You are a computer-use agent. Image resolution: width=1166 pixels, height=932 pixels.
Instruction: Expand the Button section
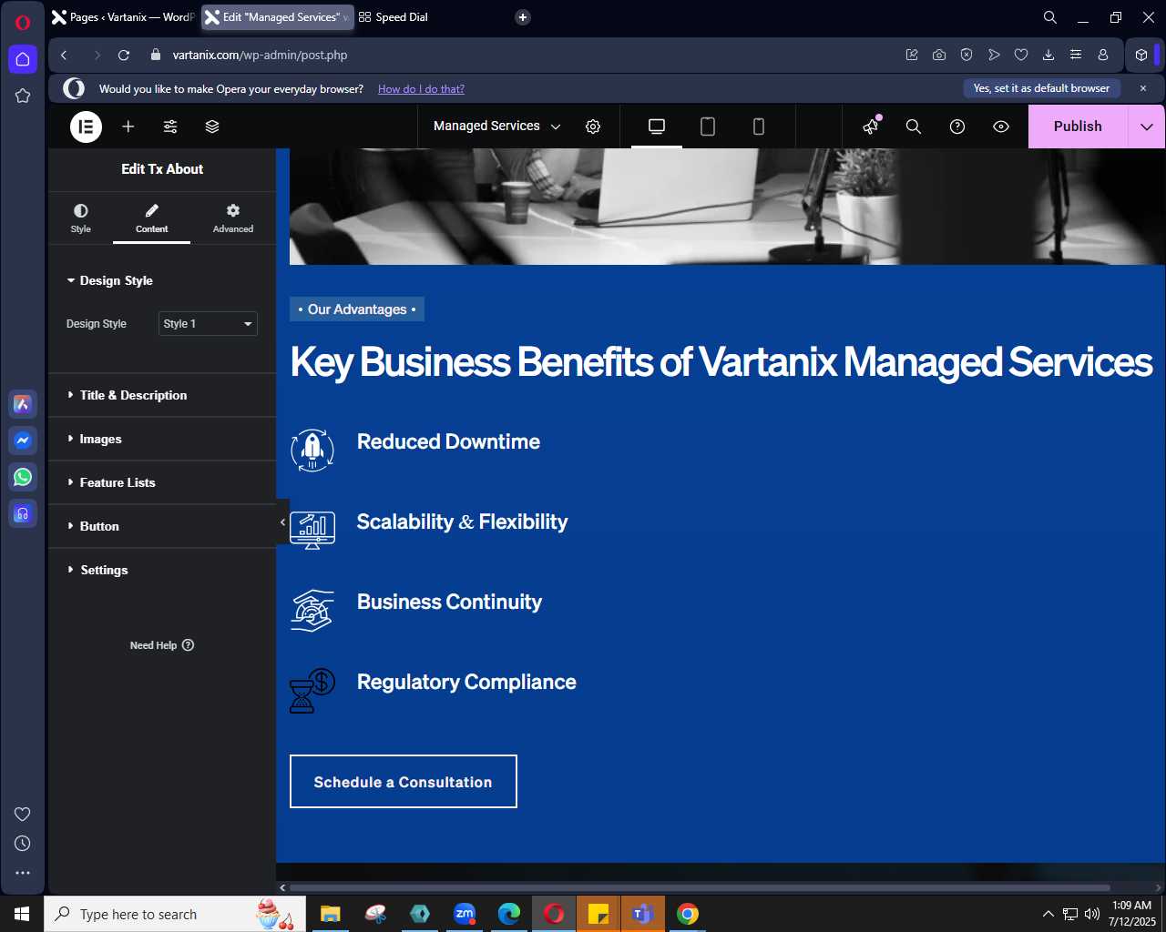[x=162, y=526]
